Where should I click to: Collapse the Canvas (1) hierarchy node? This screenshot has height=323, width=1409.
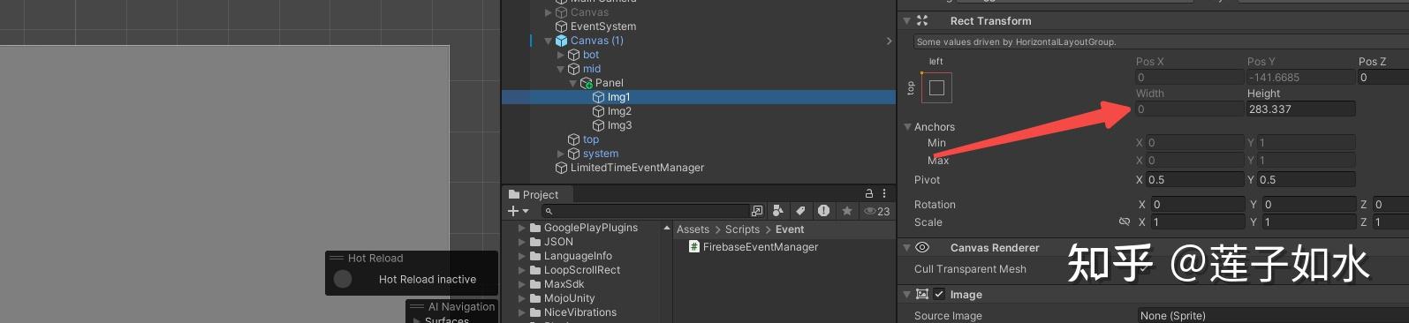pyautogui.click(x=549, y=41)
